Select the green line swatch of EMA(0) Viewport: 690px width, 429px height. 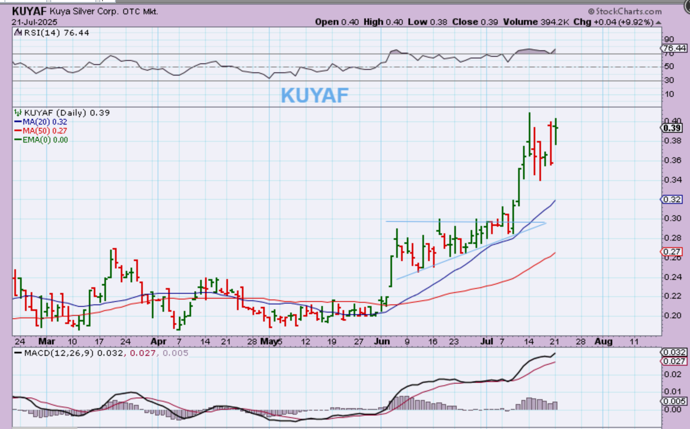tap(18, 140)
